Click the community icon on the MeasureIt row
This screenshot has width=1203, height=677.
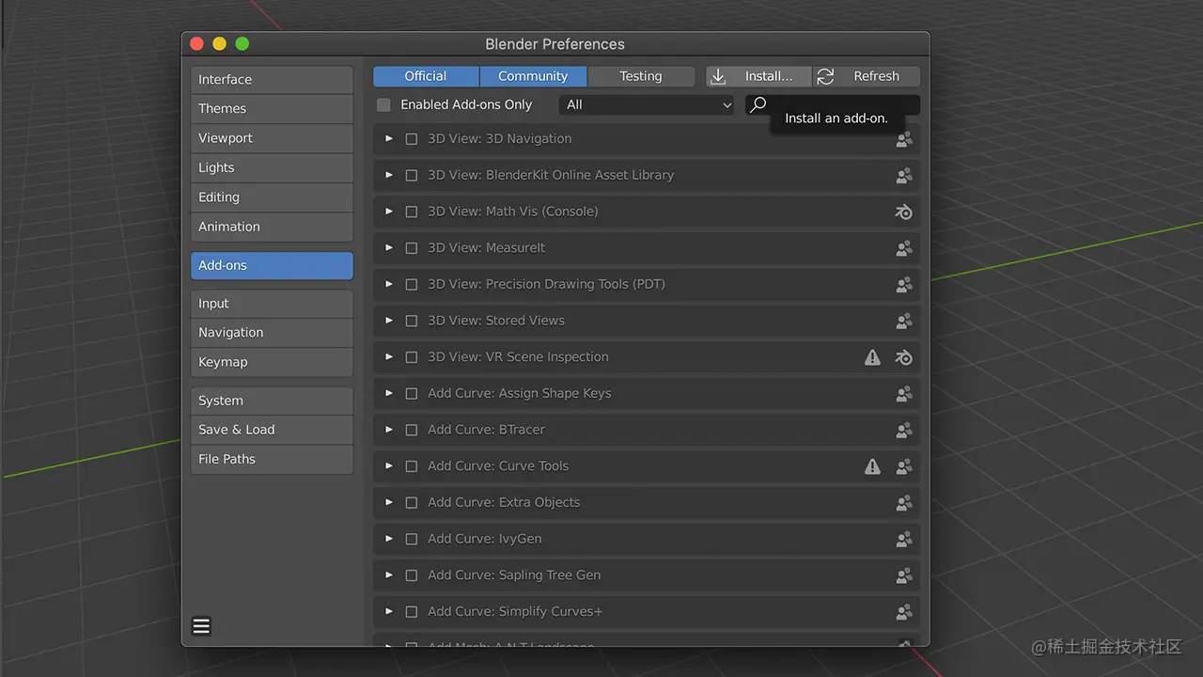click(x=904, y=248)
